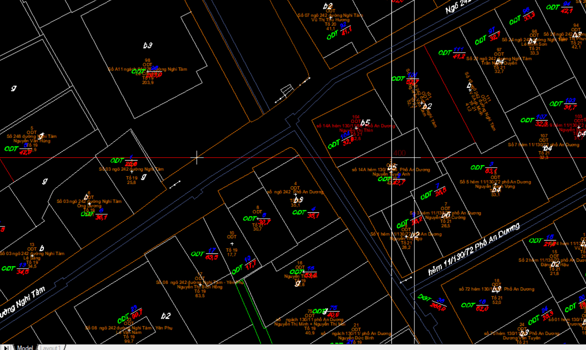Select the address 'Số 07 ngõ 242 đường Nghi Tâm'
Screen dimensions: 586x350
pos(330,15)
